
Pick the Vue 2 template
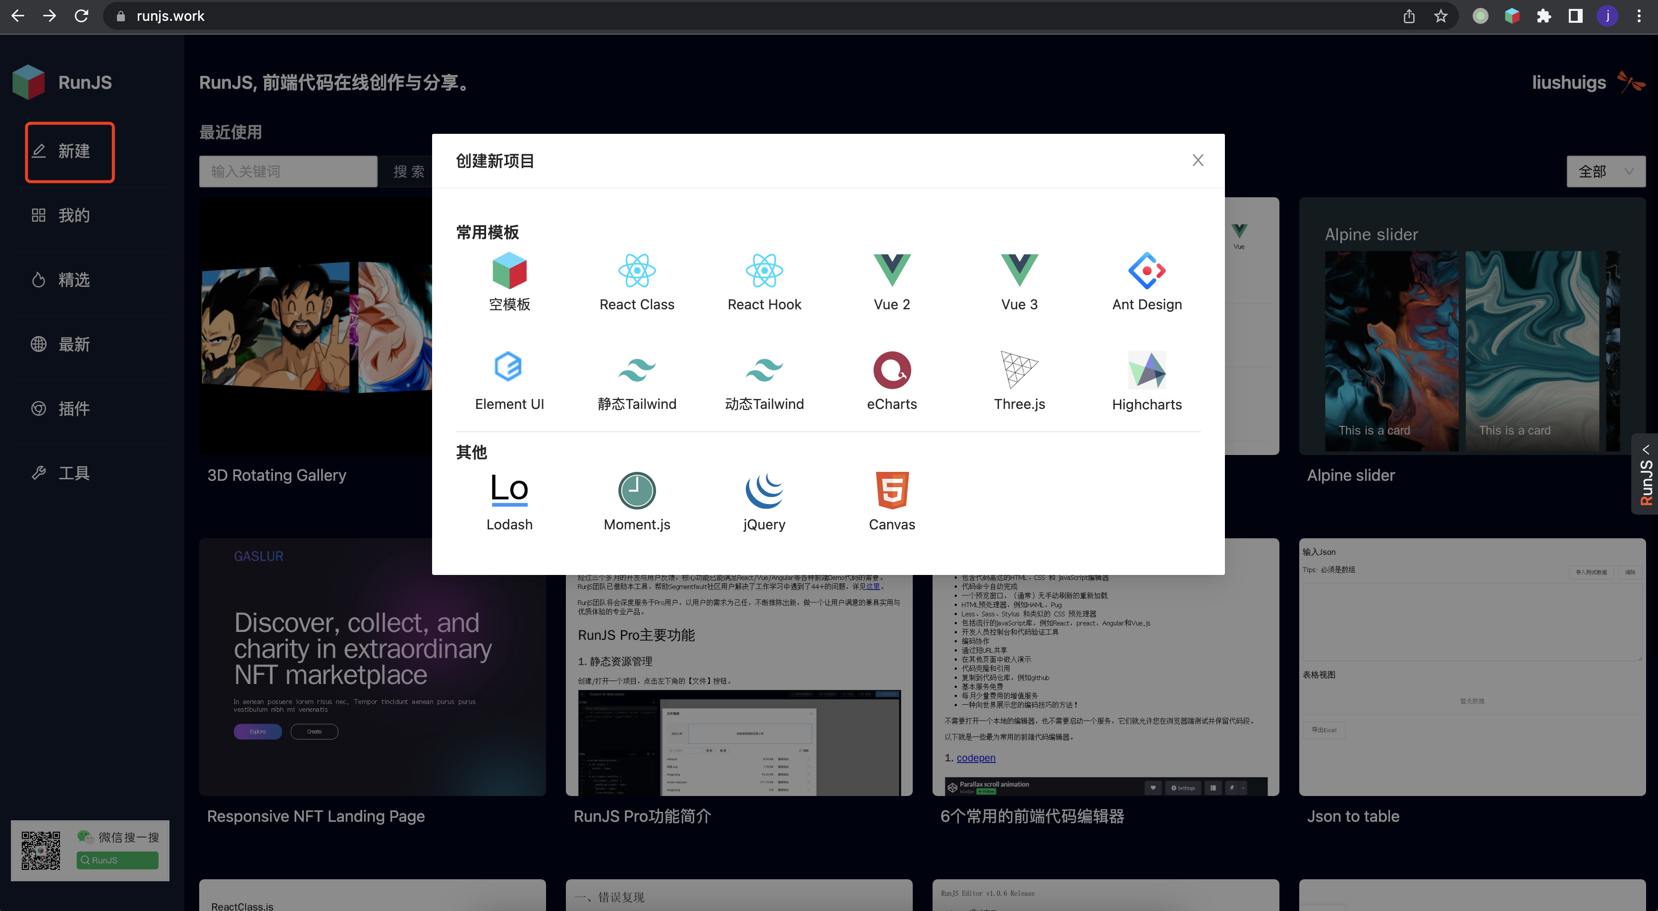point(891,282)
